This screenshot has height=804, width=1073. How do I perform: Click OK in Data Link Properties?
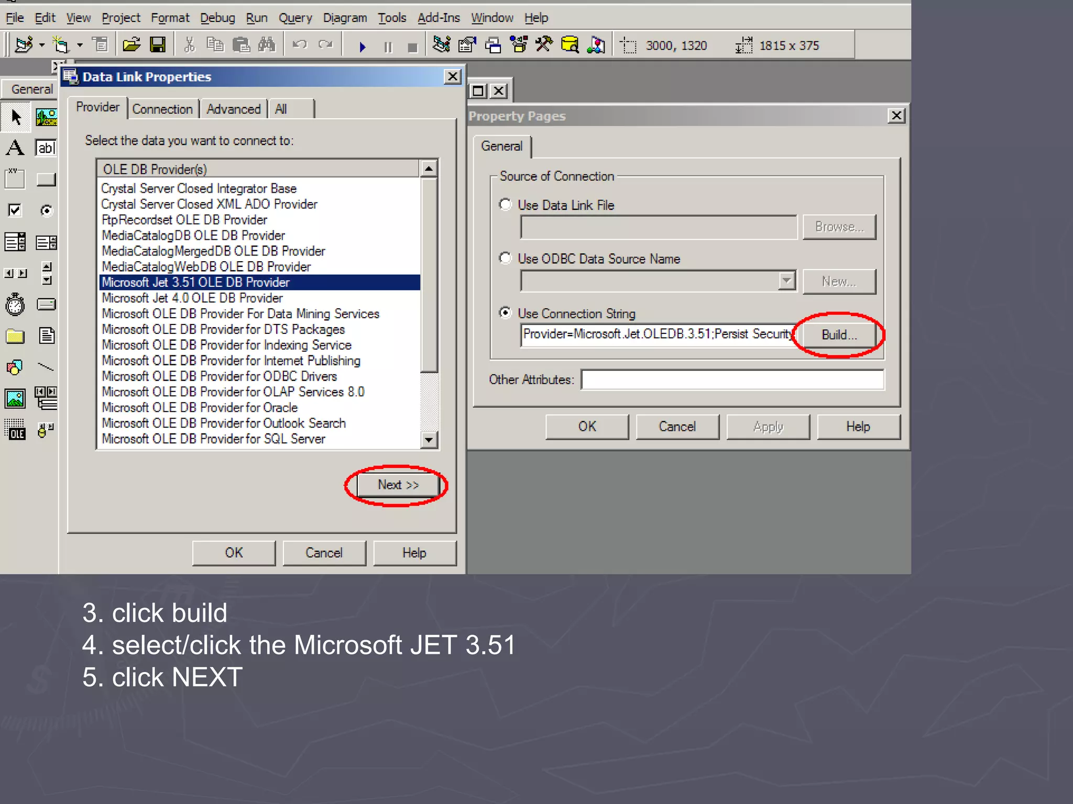234,553
